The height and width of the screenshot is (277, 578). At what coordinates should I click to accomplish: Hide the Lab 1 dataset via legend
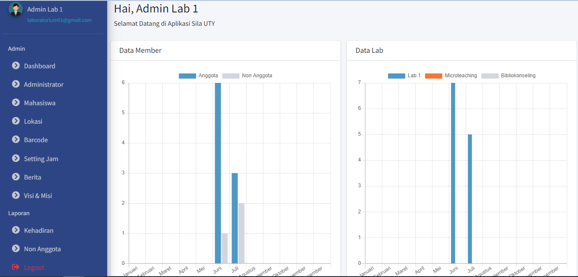pyautogui.click(x=405, y=76)
